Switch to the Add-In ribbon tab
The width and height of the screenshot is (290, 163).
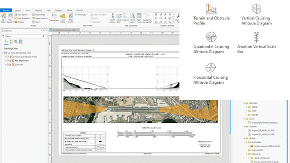tap(80, 10)
